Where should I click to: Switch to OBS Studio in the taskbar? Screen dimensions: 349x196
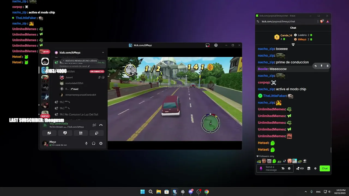199,192
